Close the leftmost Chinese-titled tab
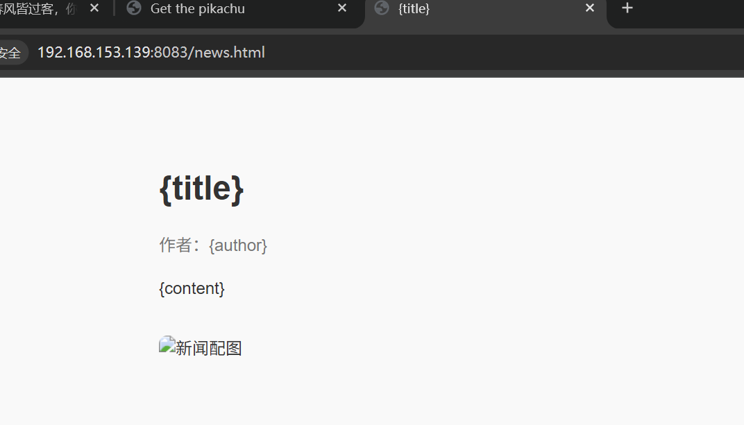Screen dimensions: 744x425 [x=94, y=8]
